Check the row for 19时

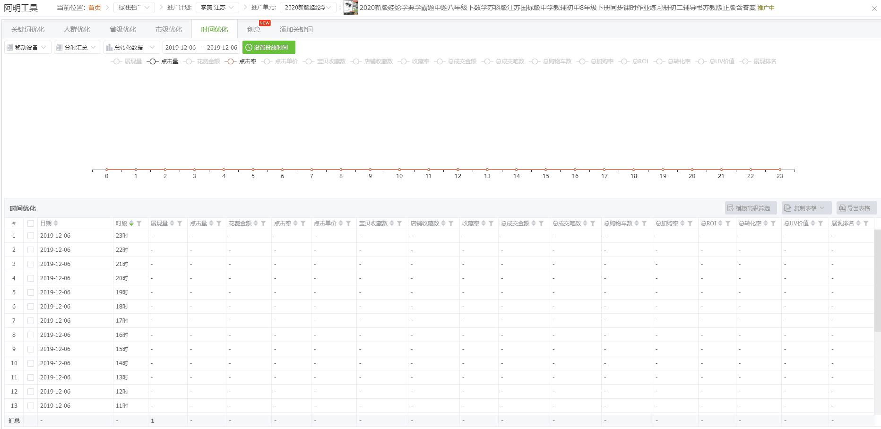(31, 292)
